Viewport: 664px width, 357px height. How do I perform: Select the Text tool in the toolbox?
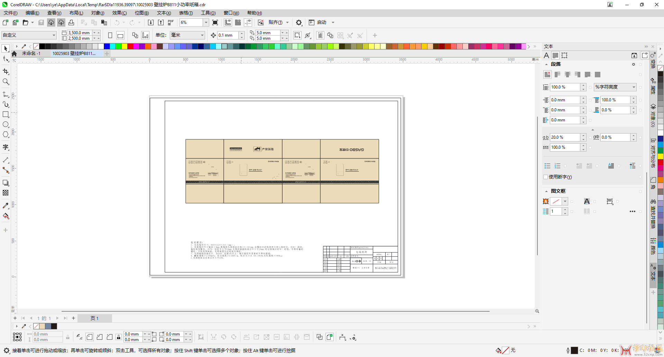(x=6, y=147)
